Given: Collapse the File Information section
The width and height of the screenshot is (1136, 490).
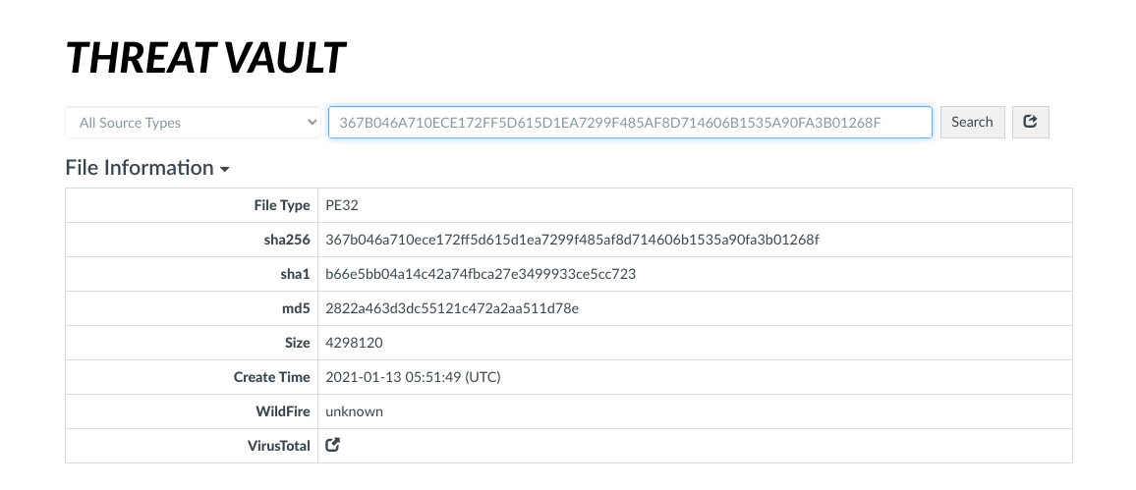Looking at the screenshot, I should 147,168.
